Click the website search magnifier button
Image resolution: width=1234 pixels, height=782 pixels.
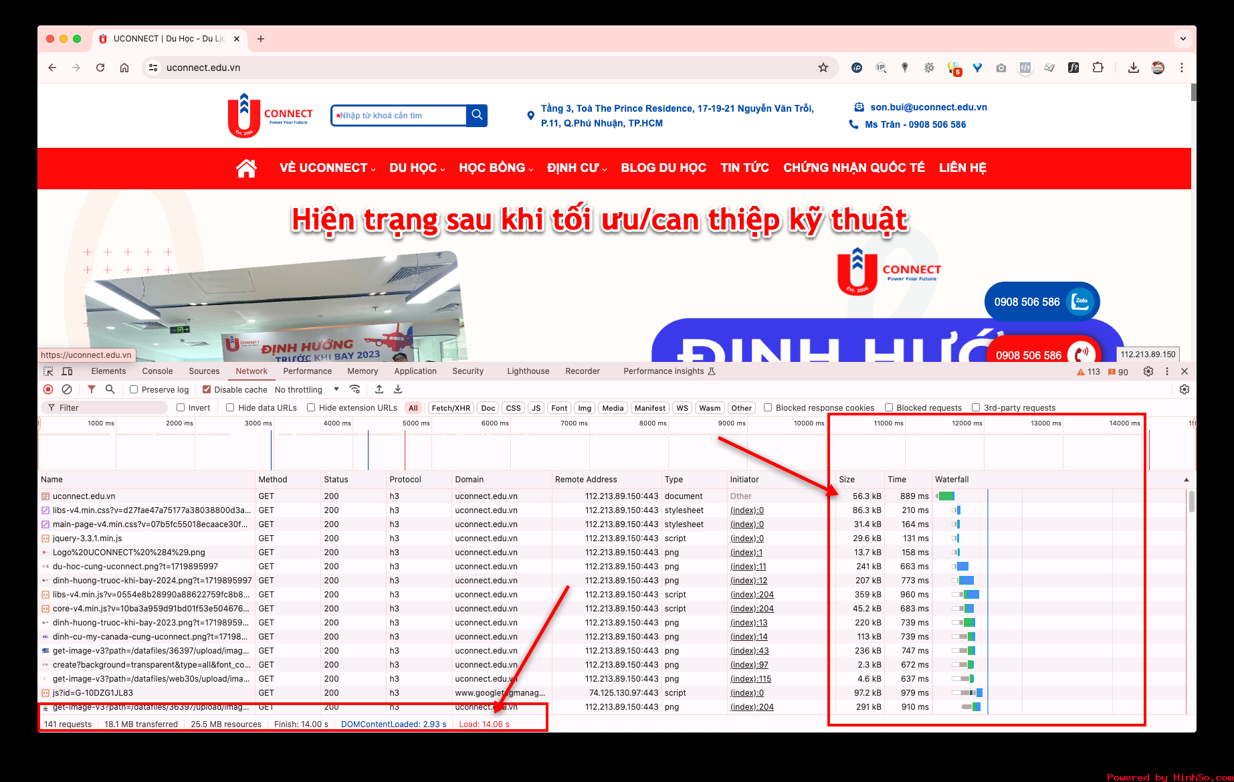point(477,115)
